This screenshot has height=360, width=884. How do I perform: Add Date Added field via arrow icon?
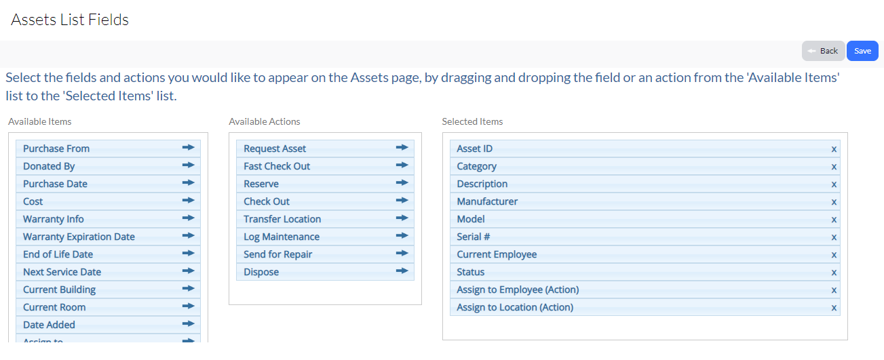189,323
